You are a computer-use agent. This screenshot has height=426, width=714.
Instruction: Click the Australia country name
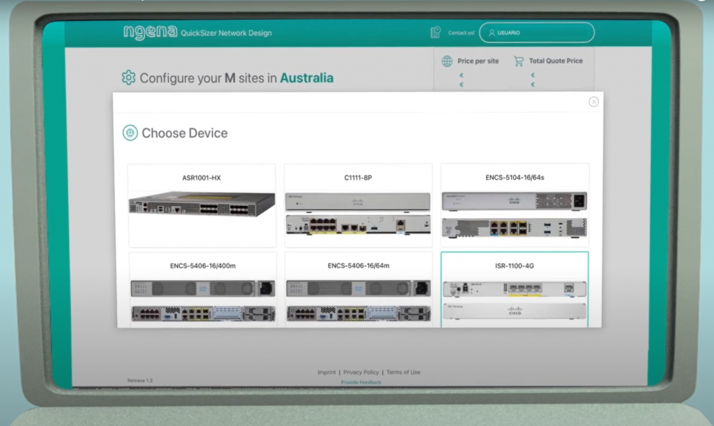(x=307, y=78)
